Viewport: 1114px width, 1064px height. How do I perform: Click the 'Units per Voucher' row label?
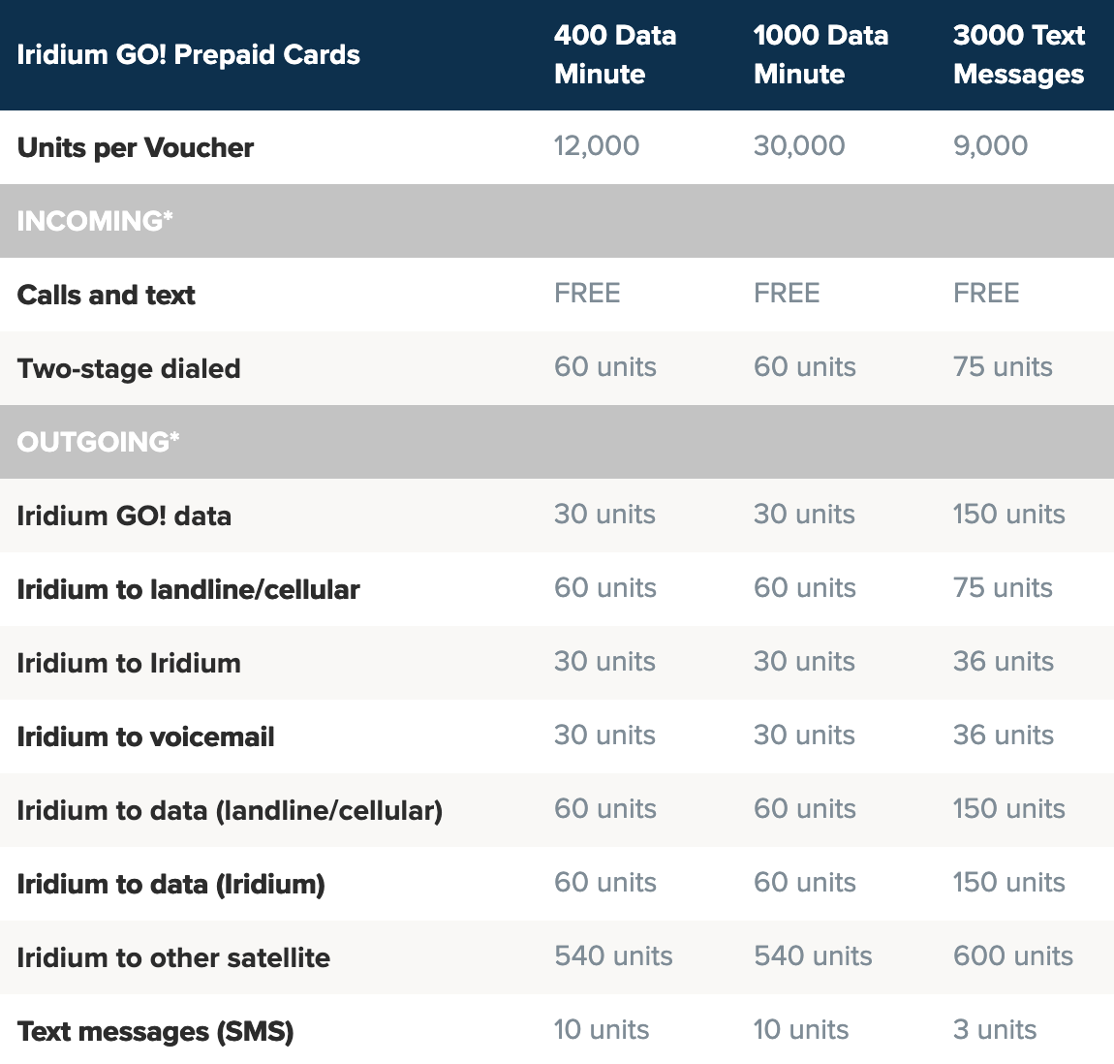(x=135, y=148)
